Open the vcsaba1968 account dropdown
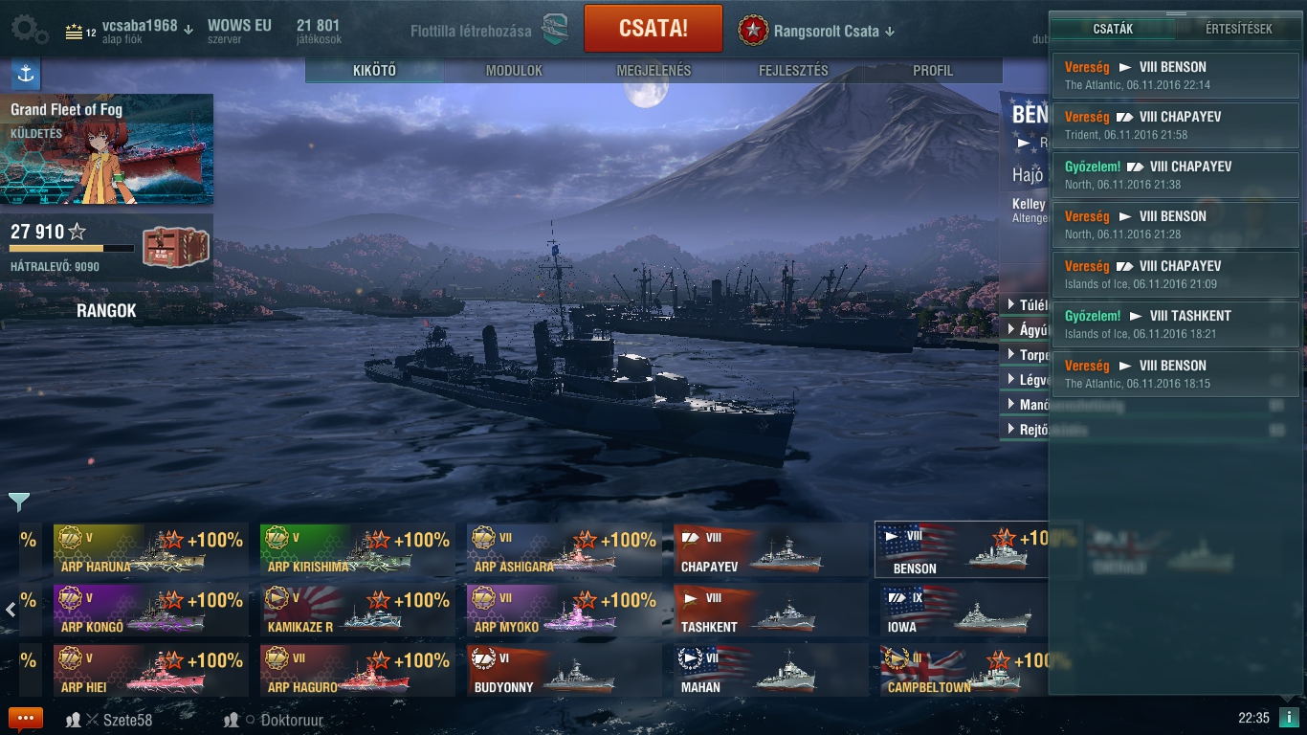Viewport: 1307px width, 735px height. (188, 30)
